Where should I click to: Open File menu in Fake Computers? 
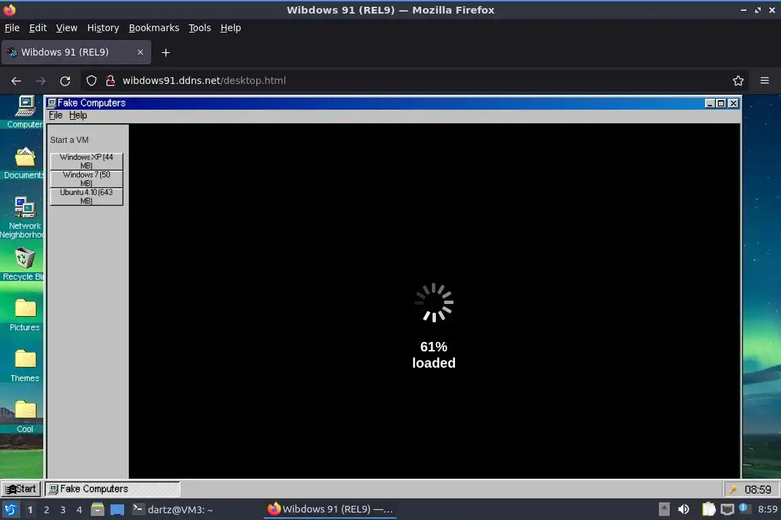pyautogui.click(x=56, y=116)
